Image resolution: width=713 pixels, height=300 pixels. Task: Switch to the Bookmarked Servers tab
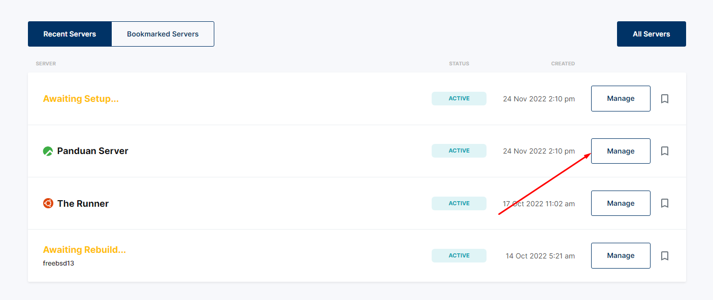click(x=163, y=33)
